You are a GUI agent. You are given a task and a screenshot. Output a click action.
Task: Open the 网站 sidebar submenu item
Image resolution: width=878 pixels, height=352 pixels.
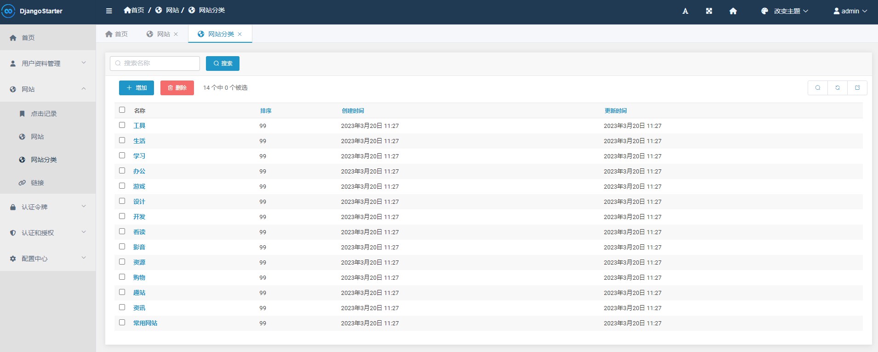coord(48,137)
